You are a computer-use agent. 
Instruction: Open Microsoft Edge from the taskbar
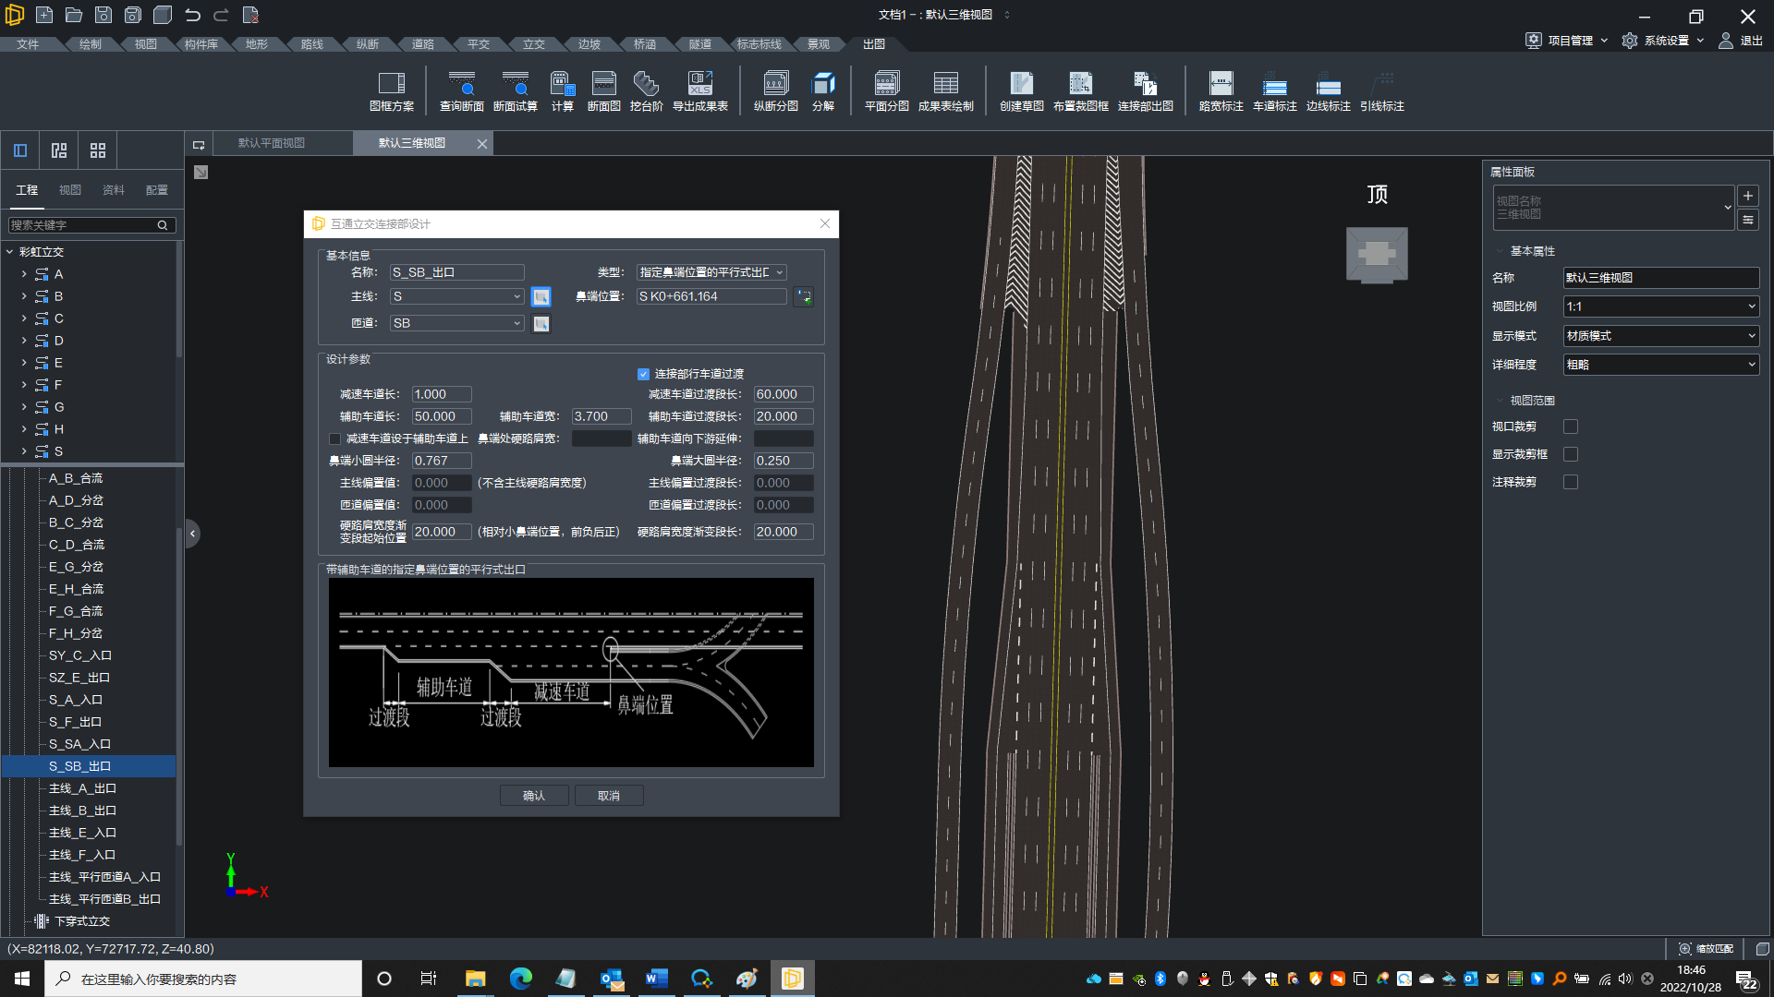pyautogui.click(x=520, y=979)
